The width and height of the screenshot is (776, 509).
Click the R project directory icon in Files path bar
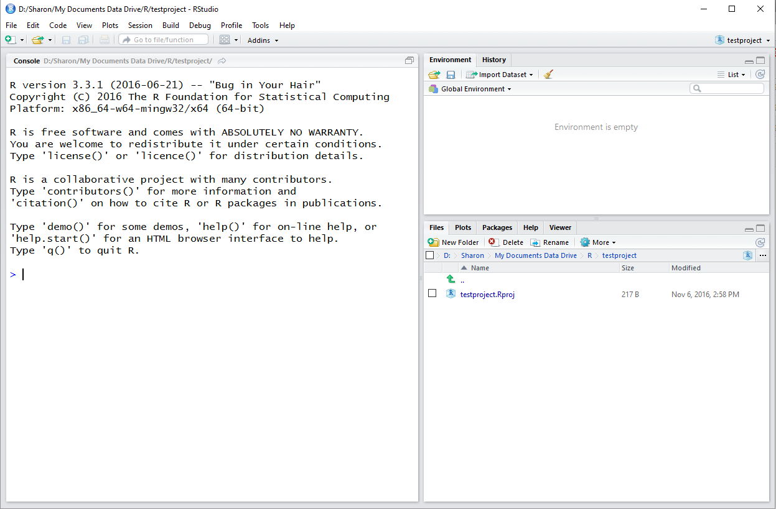point(747,255)
